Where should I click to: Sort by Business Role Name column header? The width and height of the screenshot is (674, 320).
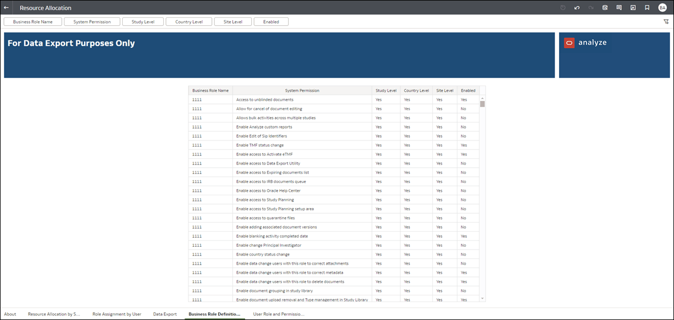(x=210, y=90)
